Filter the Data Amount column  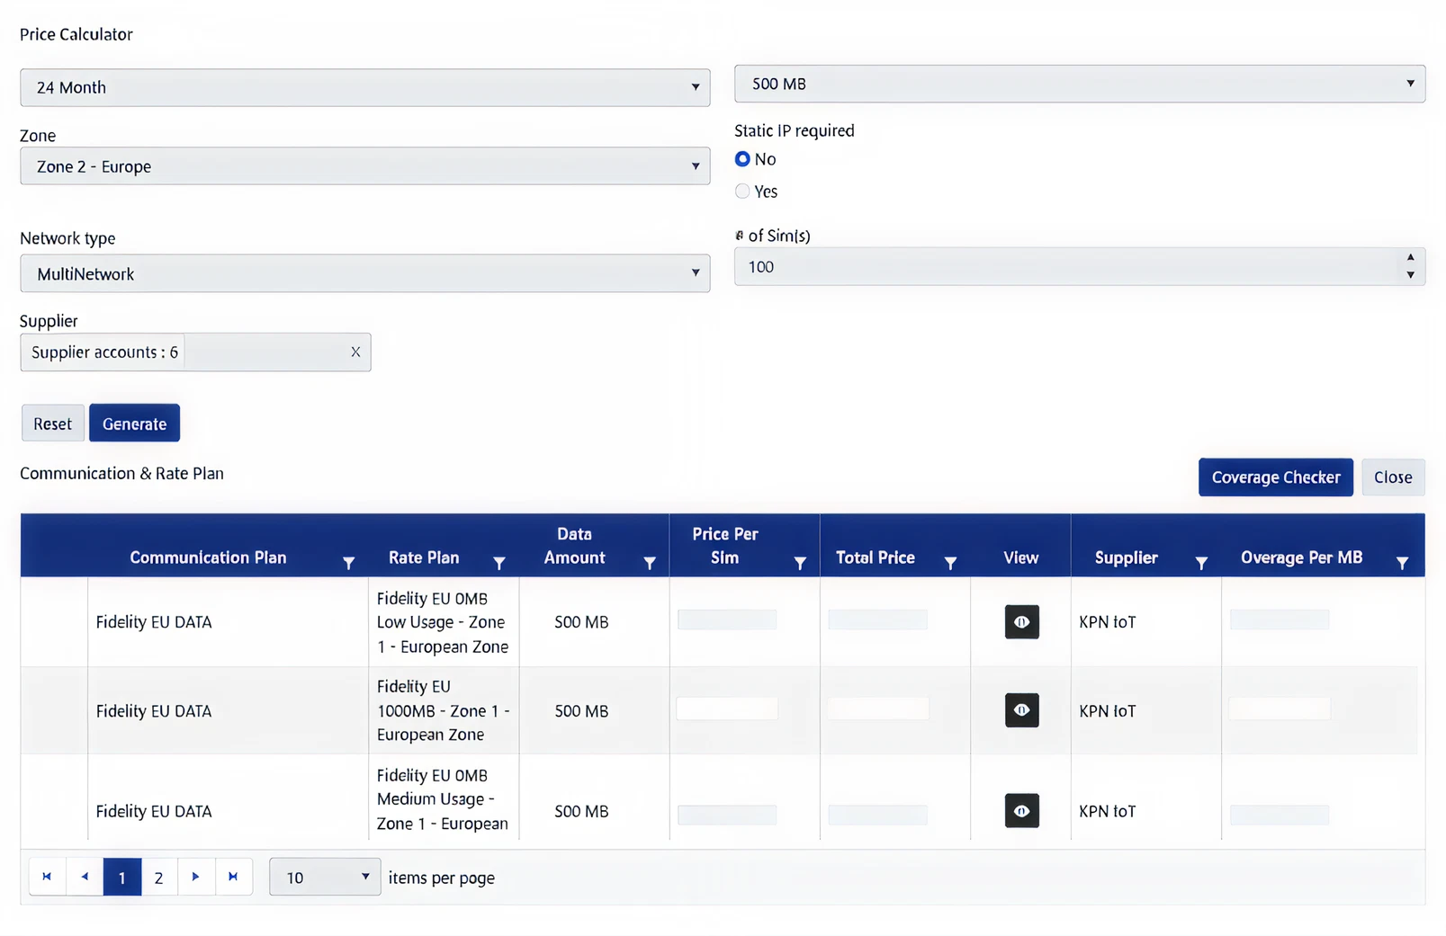[649, 563]
